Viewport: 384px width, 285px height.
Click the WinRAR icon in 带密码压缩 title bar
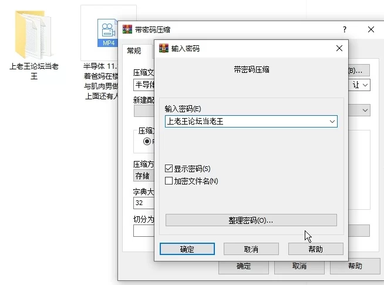click(x=127, y=29)
